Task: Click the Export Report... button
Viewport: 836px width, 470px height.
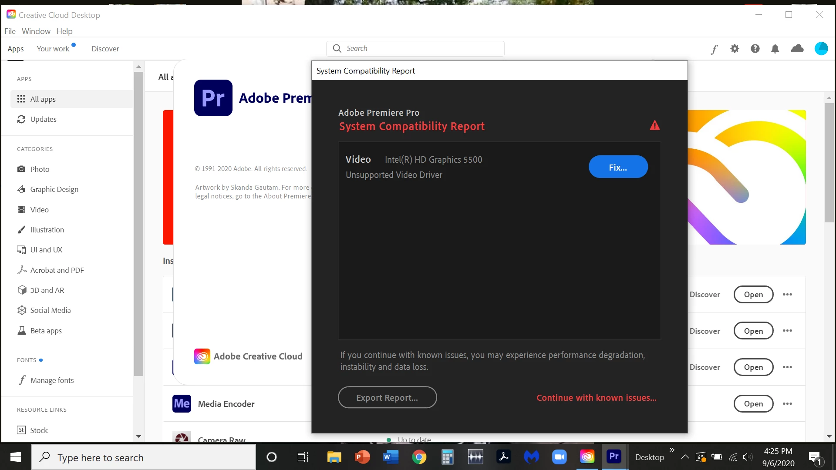Action: coord(387,398)
